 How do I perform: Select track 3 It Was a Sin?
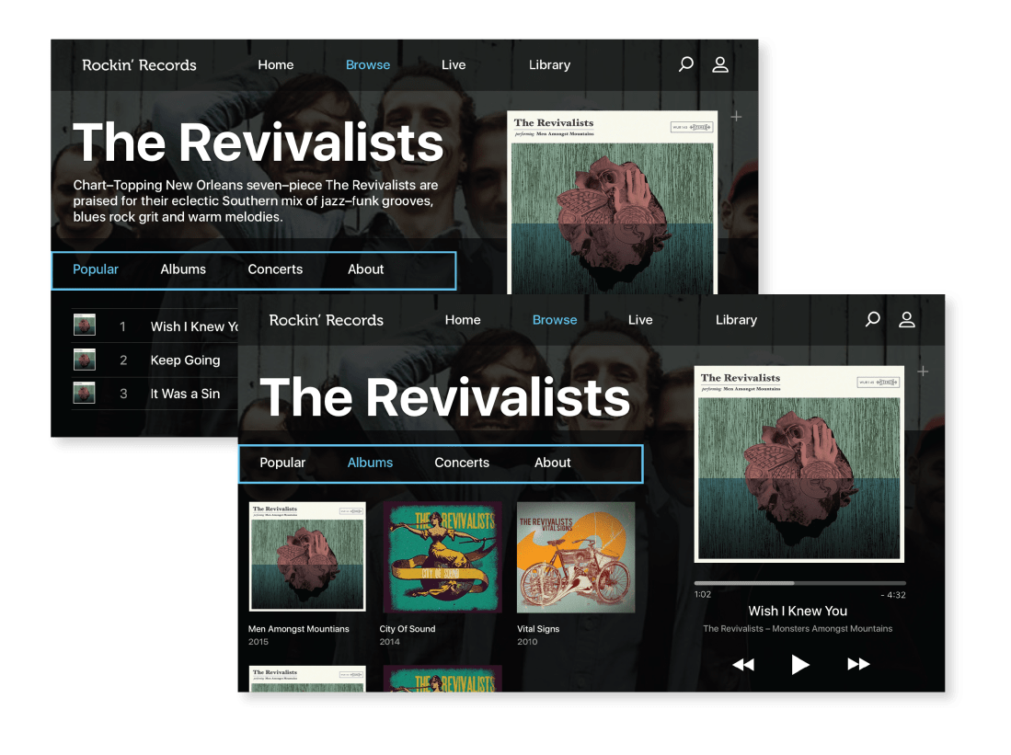click(185, 394)
